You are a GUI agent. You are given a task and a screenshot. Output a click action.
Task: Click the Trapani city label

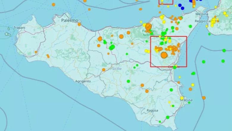coord(19,28)
